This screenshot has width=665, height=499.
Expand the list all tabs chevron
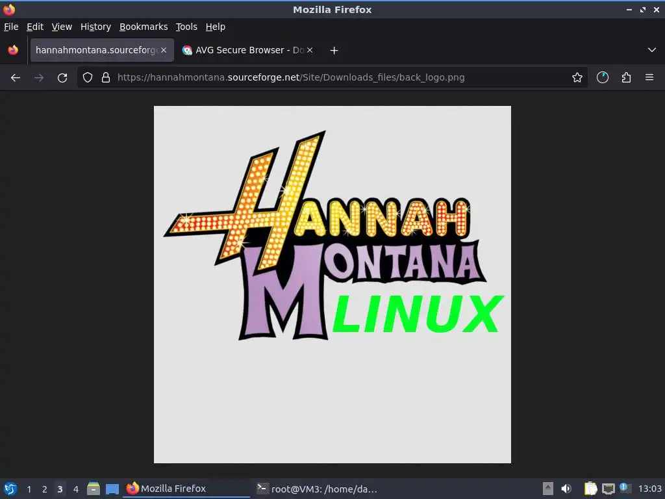[652, 50]
